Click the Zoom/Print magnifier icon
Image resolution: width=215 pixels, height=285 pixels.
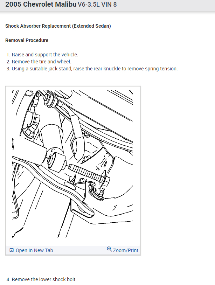click(109, 249)
